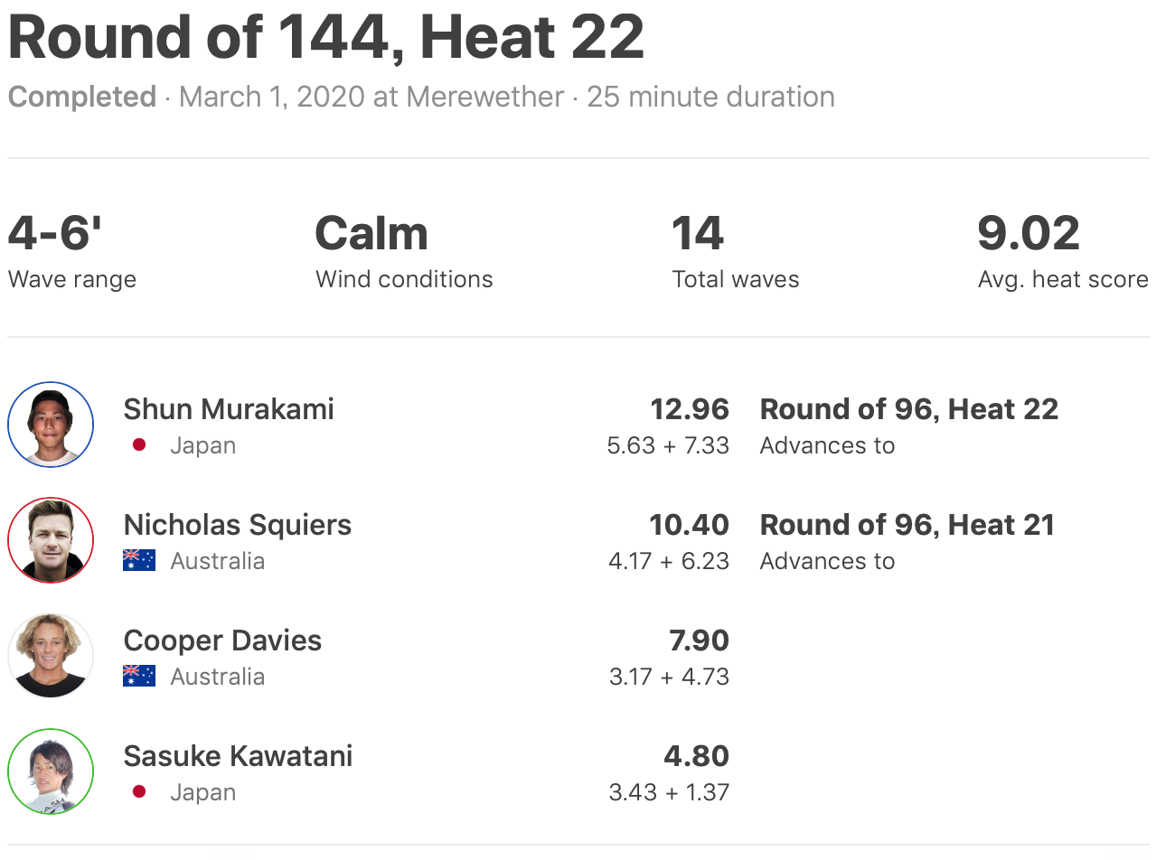Click Sasuke Kawatani's 4.80 heat total

tap(697, 756)
